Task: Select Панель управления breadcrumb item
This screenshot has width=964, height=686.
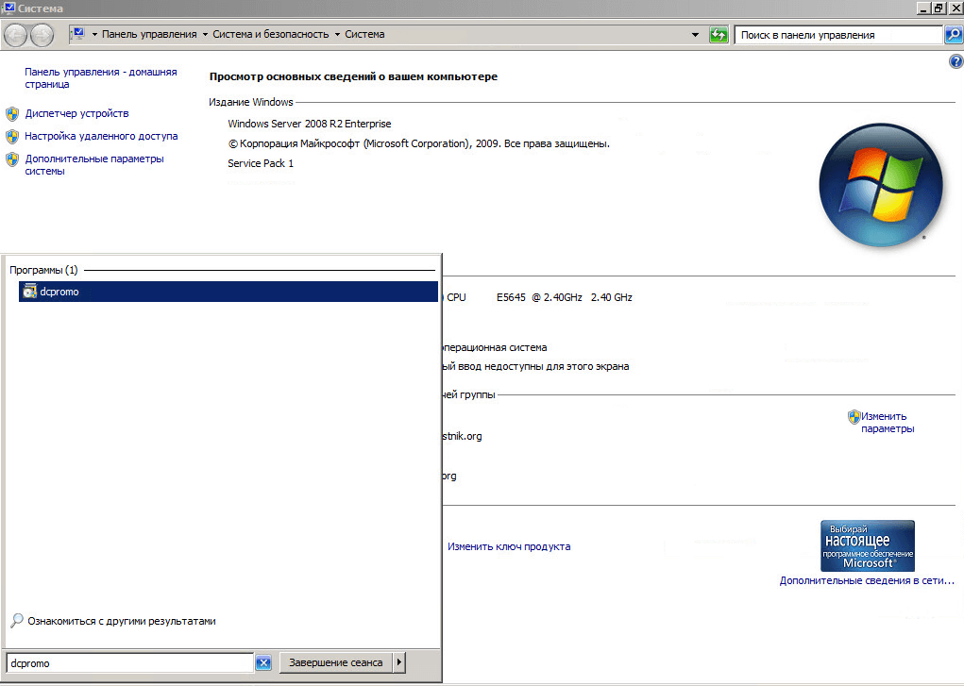Action: [x=149, y=35]
